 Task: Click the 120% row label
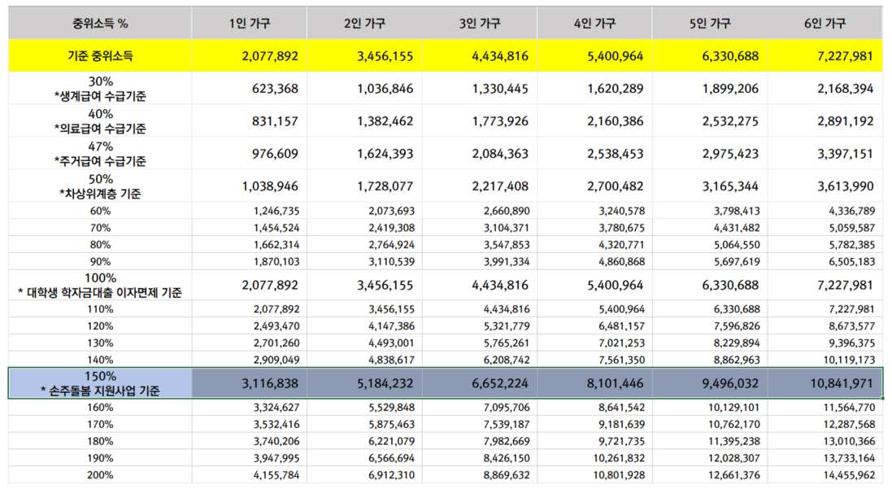(x=100, y=326)
